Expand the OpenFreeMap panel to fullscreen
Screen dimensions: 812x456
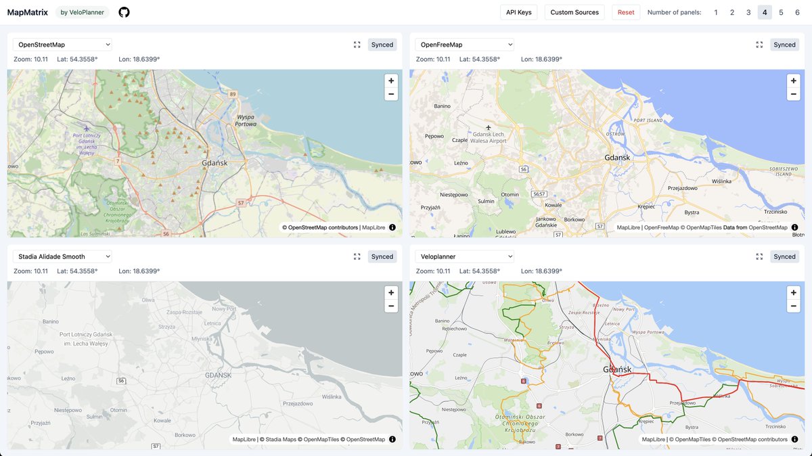(x=759, y=45)
